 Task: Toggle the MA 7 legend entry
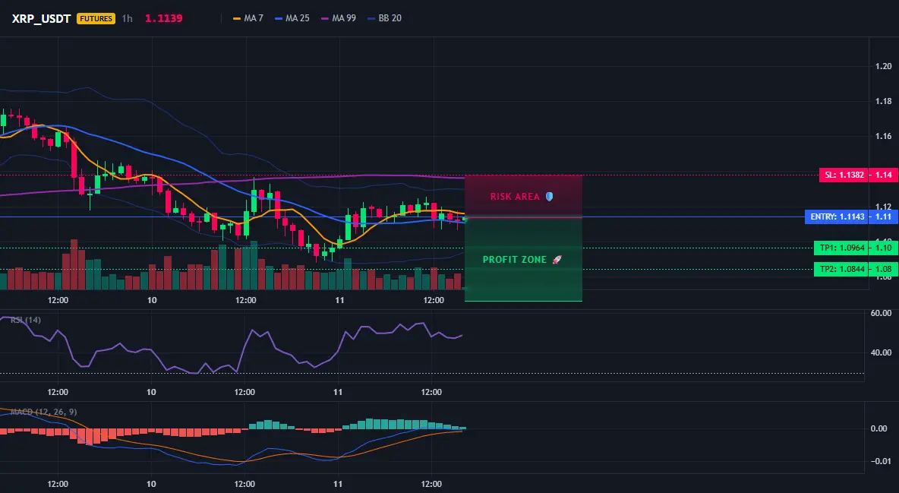(x=248, y=18)
